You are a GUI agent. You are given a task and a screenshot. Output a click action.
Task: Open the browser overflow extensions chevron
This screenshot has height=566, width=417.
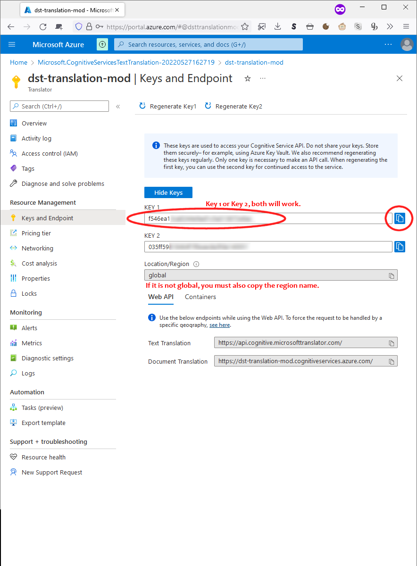390,27
